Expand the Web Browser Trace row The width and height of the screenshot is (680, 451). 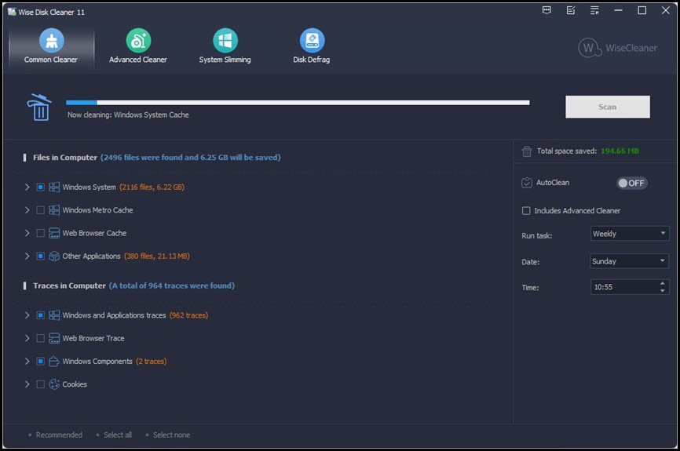27,338
